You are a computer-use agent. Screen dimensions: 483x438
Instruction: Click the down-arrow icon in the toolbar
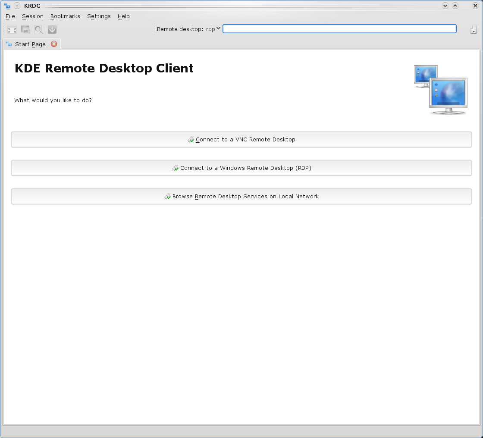click(x=52, y=29)
